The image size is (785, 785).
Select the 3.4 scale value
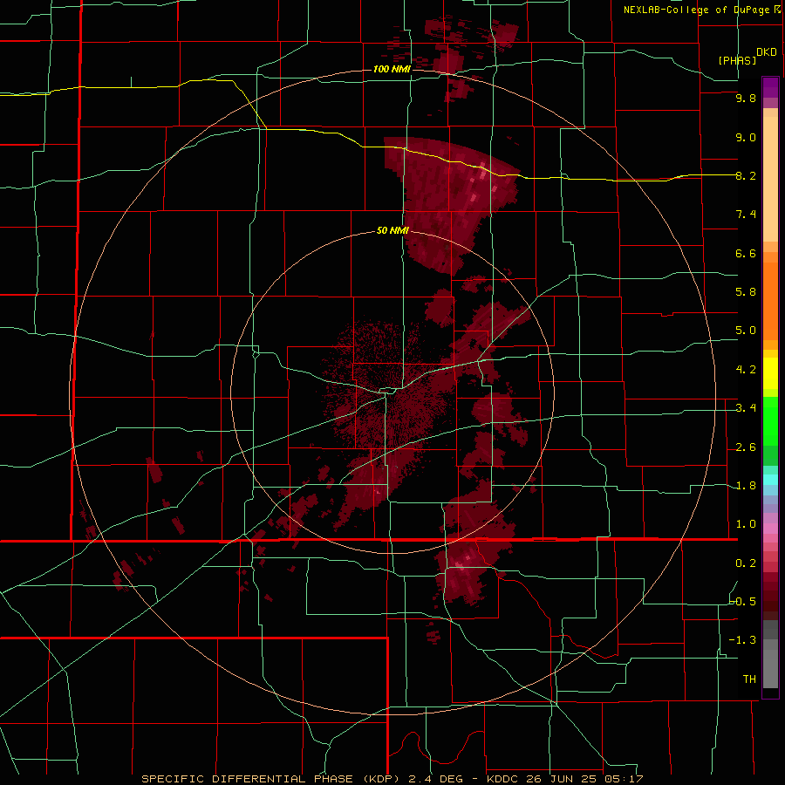click(x=746, y=408)
